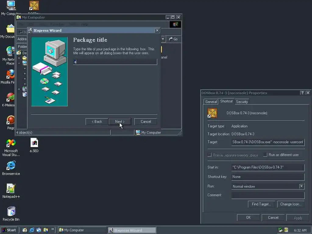This screenshot has height=234, width=312.
Task: Select the a.SED file icon on desktop
Action: [x=34, y=143]
